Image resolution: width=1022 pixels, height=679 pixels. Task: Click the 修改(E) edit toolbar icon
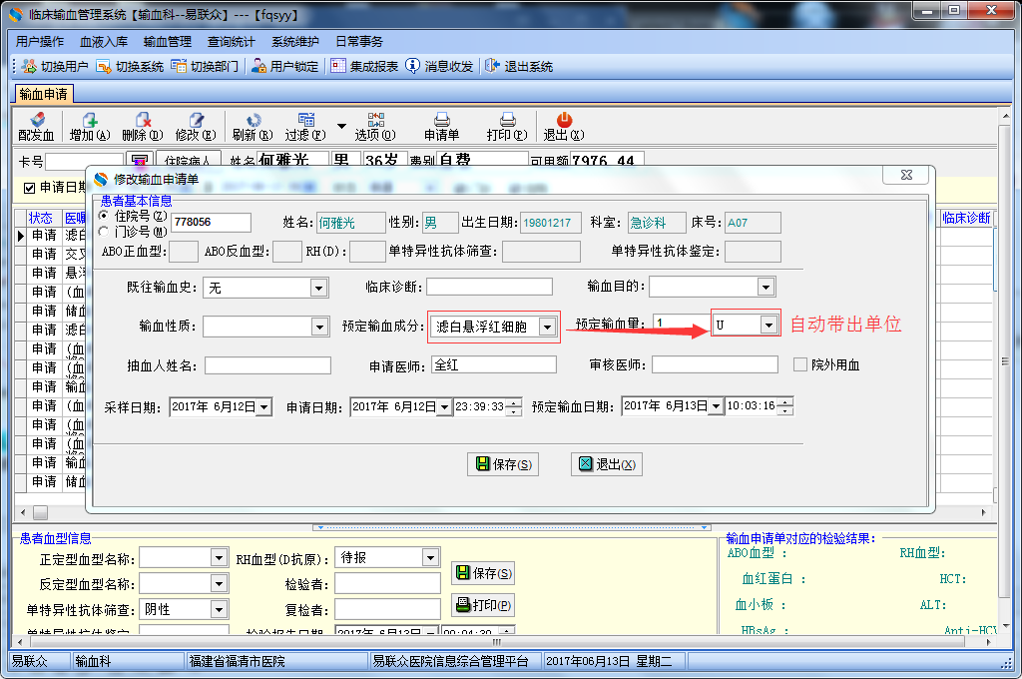[196, 120]
